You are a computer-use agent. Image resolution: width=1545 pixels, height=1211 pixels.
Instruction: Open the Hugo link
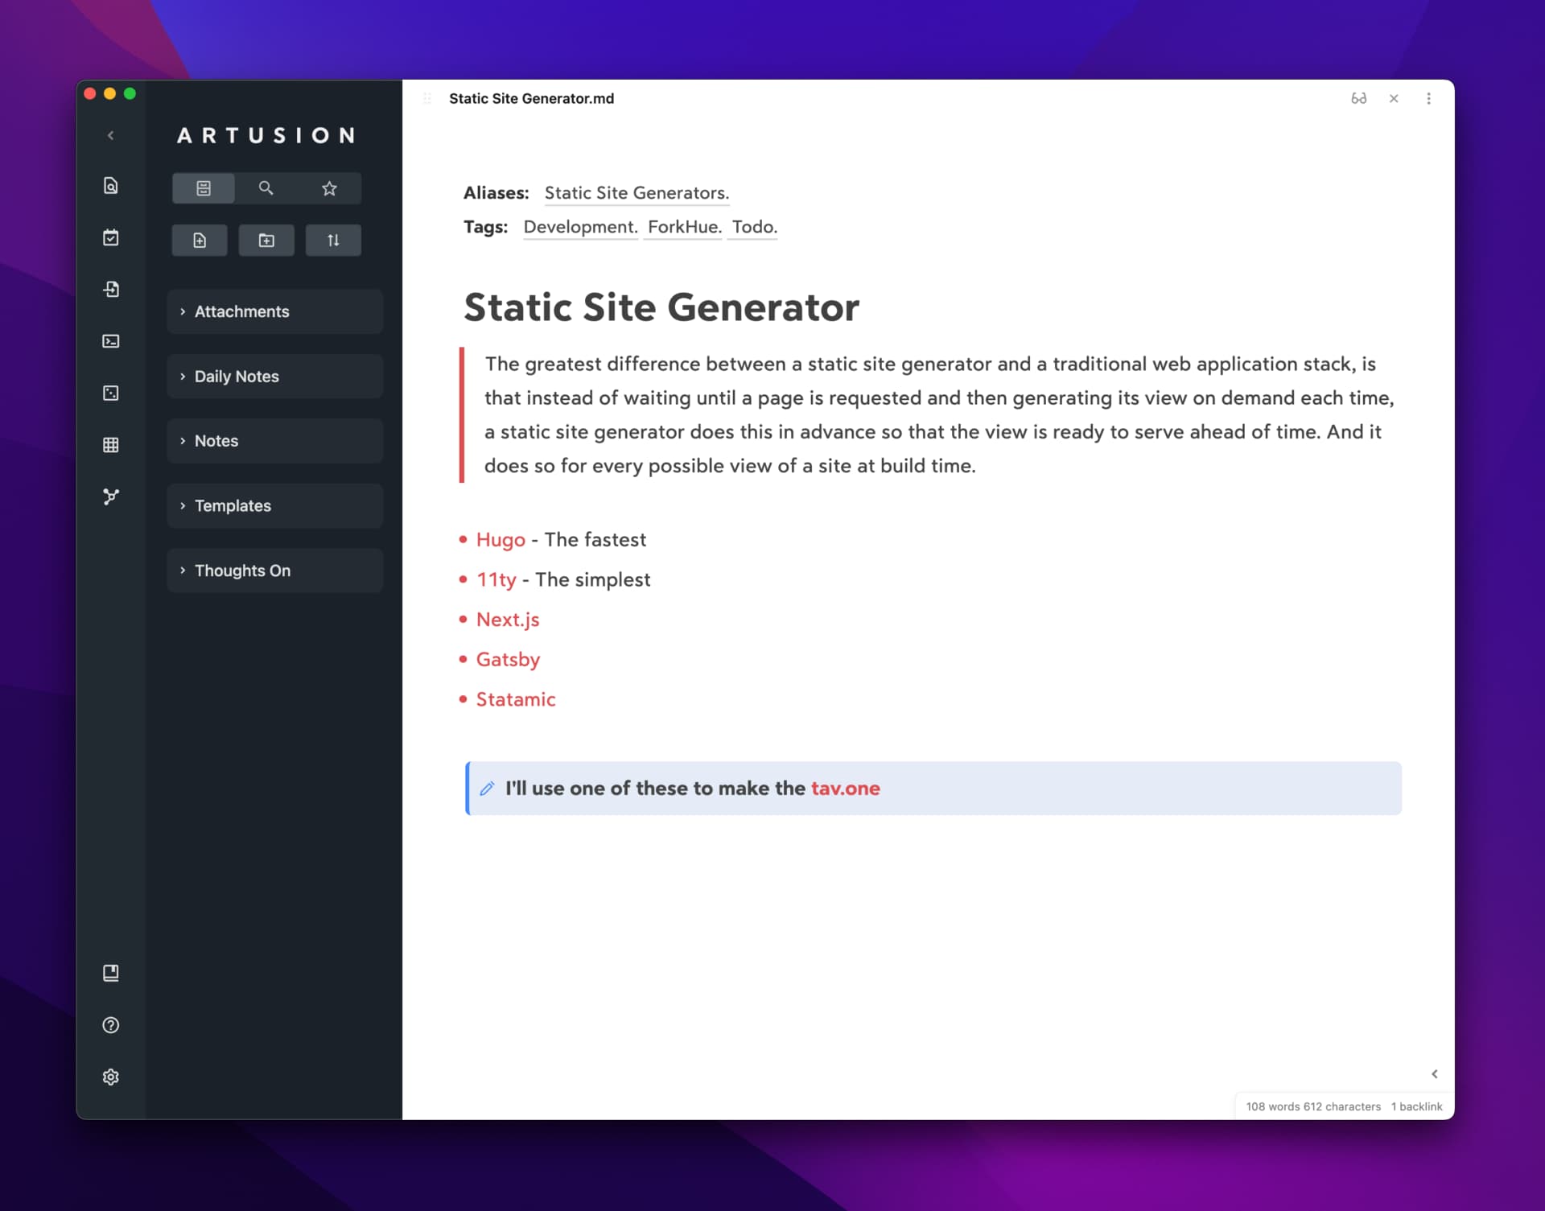(x=501, y=540)
